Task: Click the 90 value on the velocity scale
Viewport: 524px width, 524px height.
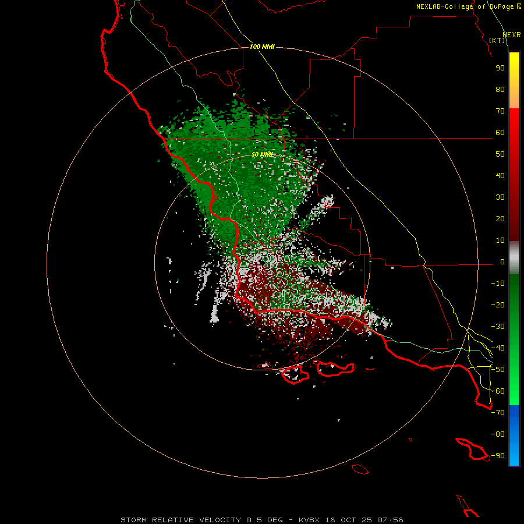Action: coord(500,68)
